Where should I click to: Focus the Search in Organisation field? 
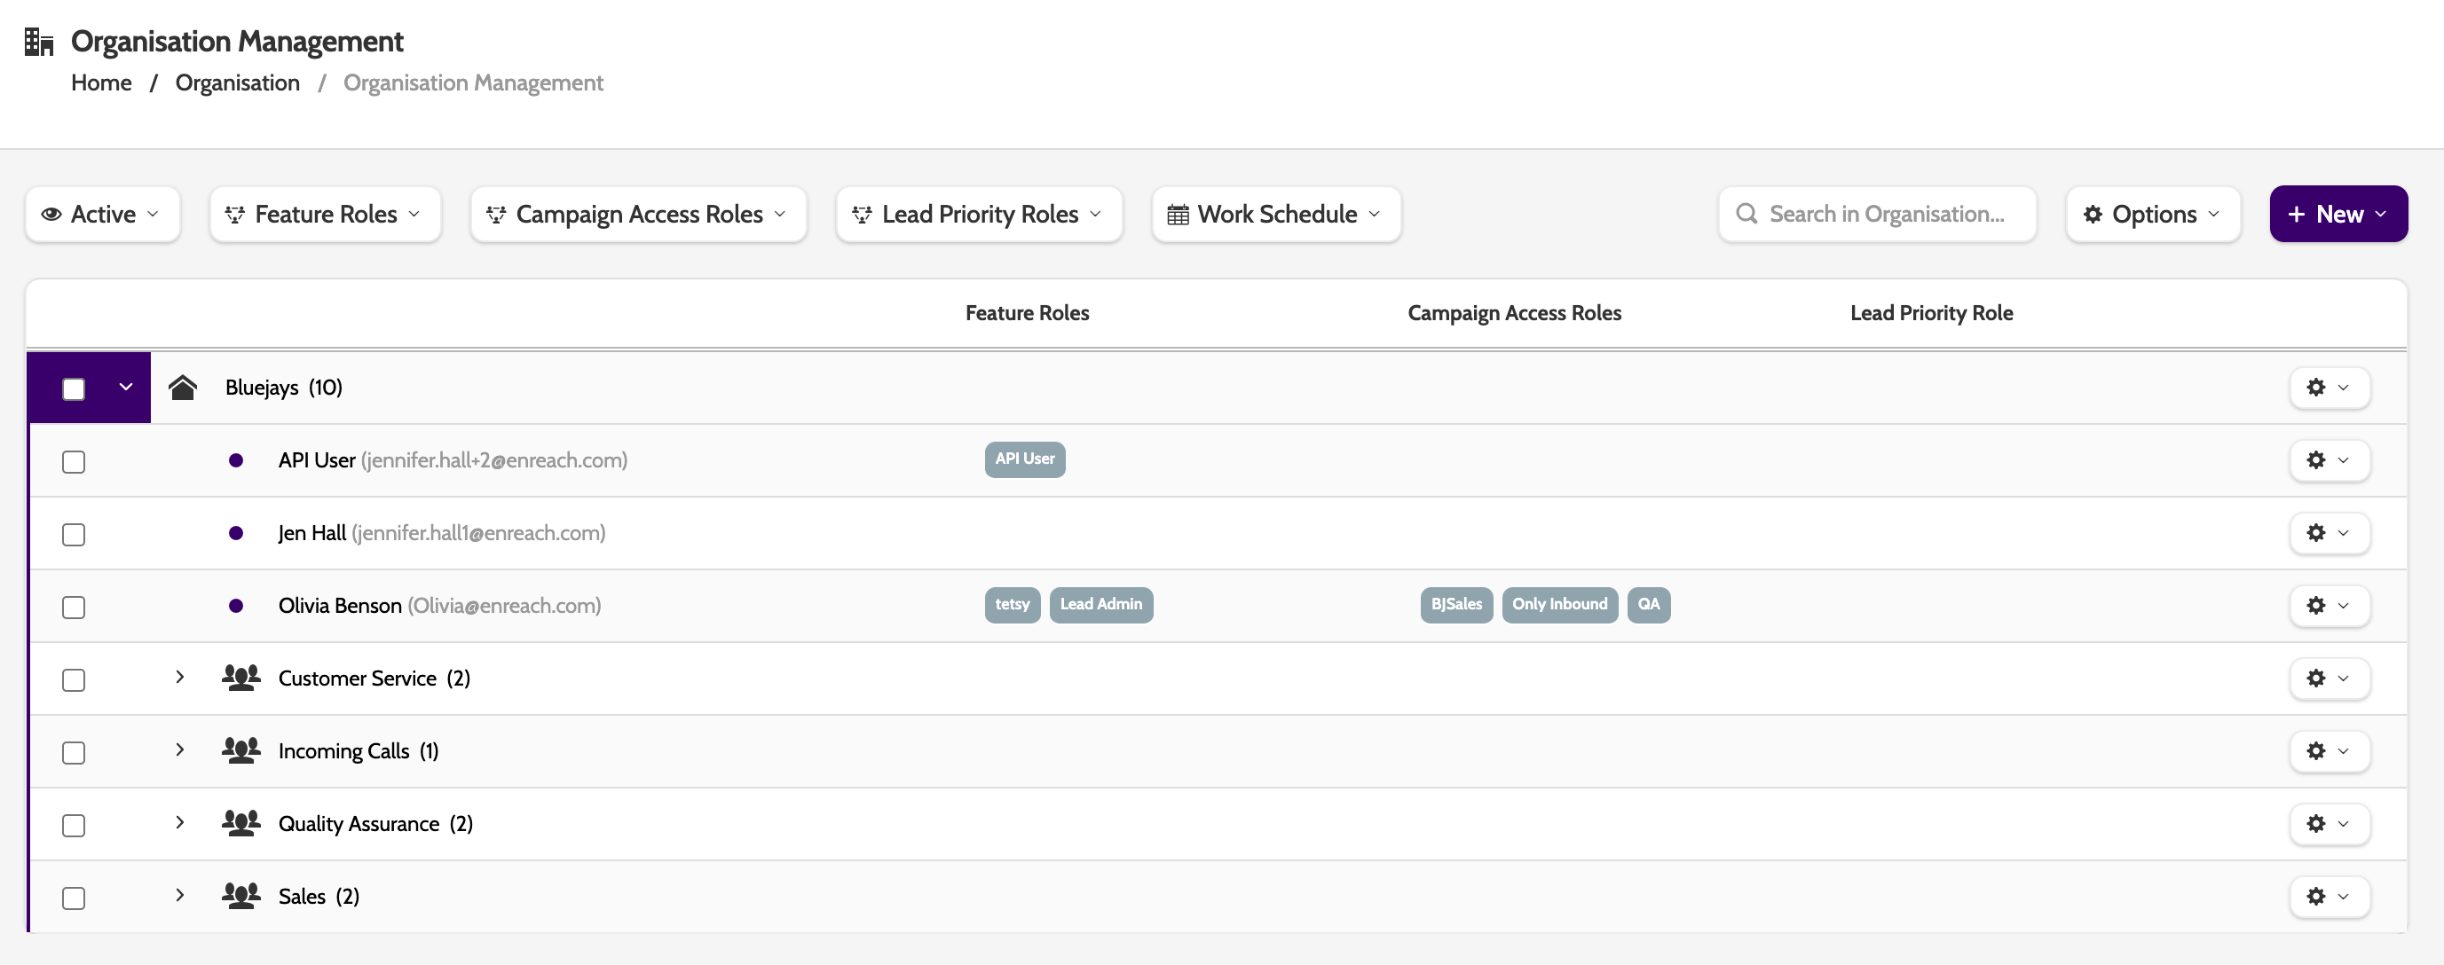coord(1885,215)
